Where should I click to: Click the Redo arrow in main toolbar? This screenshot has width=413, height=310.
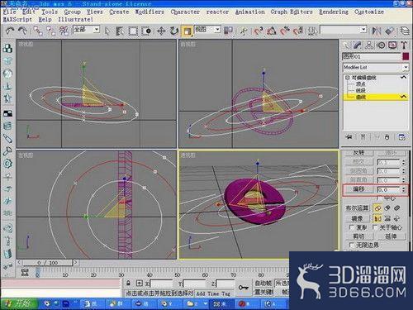(22, 31)
